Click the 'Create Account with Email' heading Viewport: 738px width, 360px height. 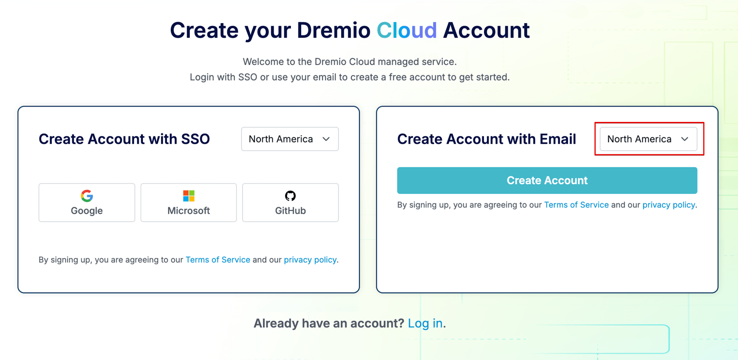(x=487, y=139)
